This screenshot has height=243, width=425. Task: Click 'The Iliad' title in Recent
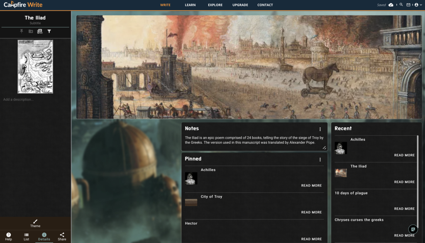[358, 166]
